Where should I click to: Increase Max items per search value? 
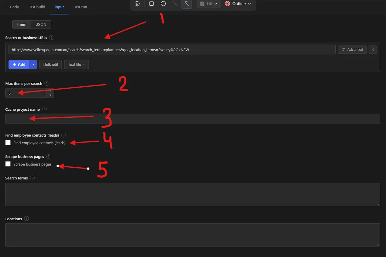(50, 91)
